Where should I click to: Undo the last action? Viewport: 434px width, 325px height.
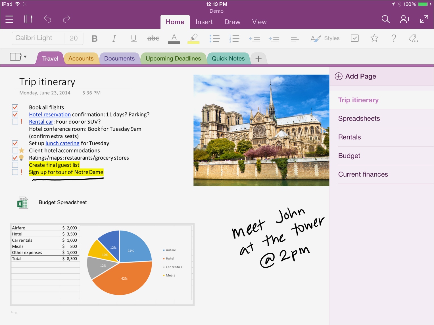pyautogui.click(x=47, y=19)
